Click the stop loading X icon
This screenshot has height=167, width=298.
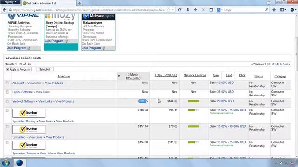[x=203, y=10]
